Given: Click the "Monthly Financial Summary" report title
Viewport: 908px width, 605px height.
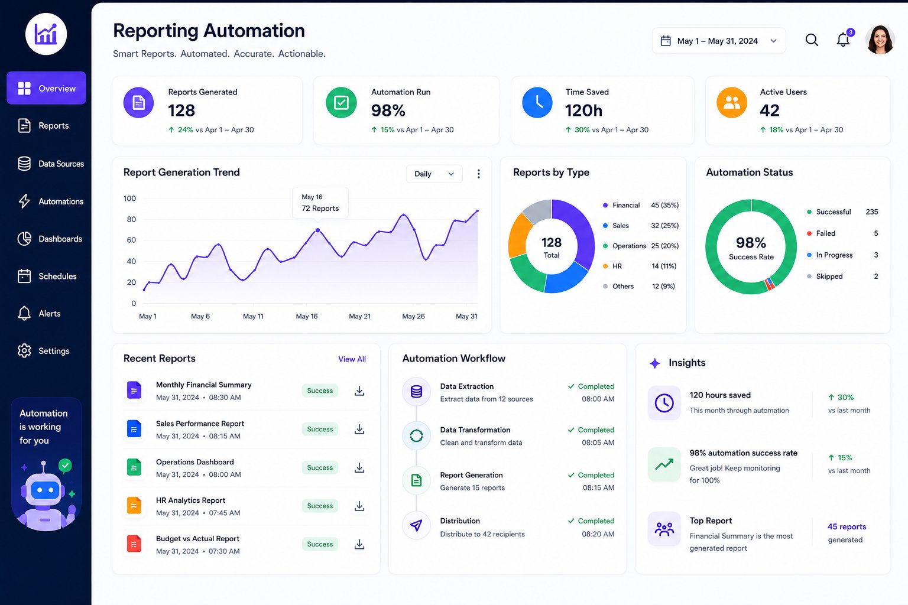Looking at the screenshot, I should pyautogui.click(x=203, y=385).
